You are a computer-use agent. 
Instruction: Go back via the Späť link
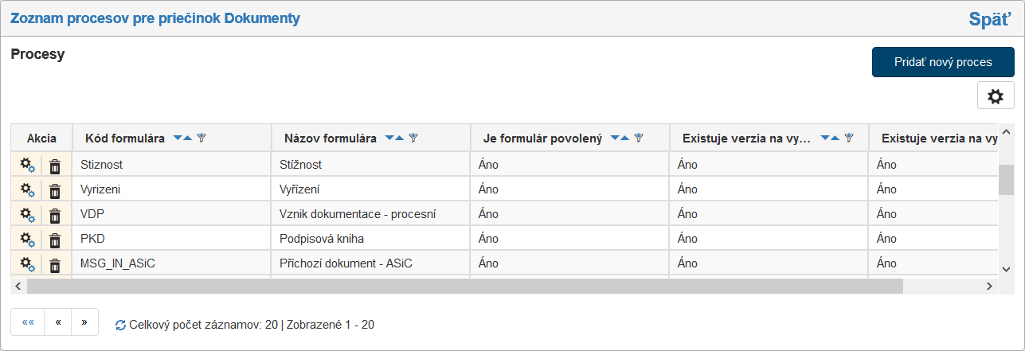click(989, 19)
